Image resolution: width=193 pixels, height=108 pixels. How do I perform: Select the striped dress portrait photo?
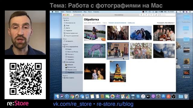118,71
